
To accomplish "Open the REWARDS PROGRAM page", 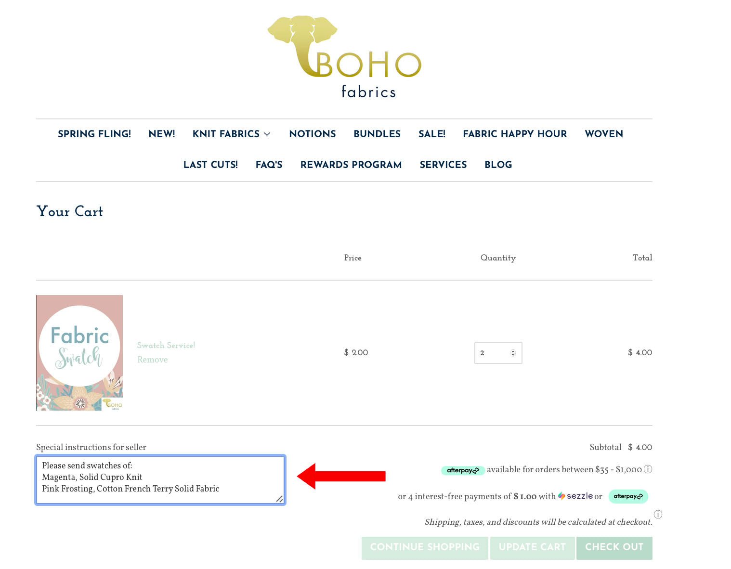I will click(x=351, y=165).
